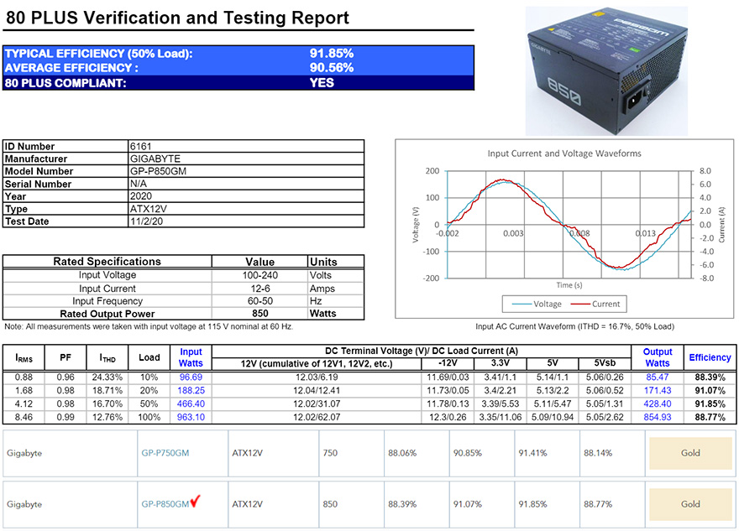739x531 pixels.
Task: Click the Input Voltage value 100-240
Action: [259, 275]
